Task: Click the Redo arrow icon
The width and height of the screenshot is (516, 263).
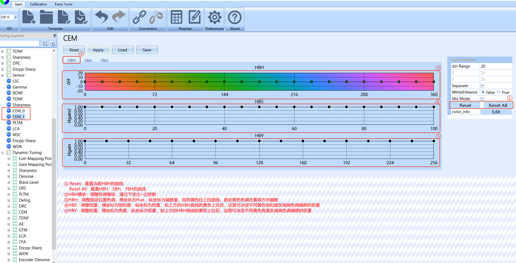Action: pos(119,17)
